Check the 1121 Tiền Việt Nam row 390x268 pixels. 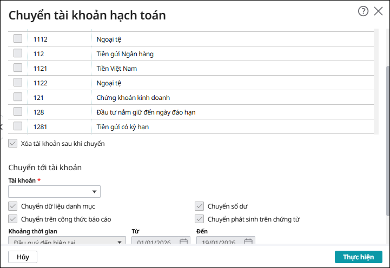18,68
